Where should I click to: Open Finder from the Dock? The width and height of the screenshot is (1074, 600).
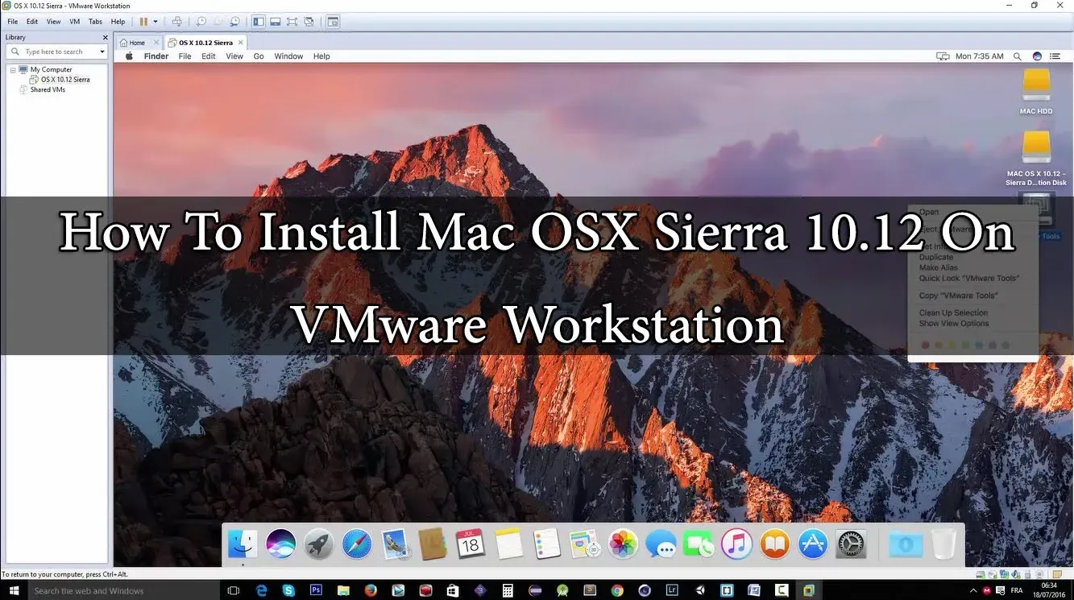[243, 544]
